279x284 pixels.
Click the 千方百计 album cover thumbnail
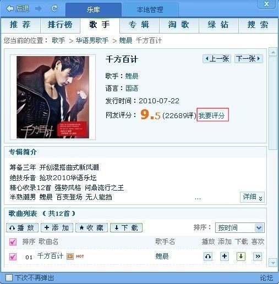coord(53,97)
